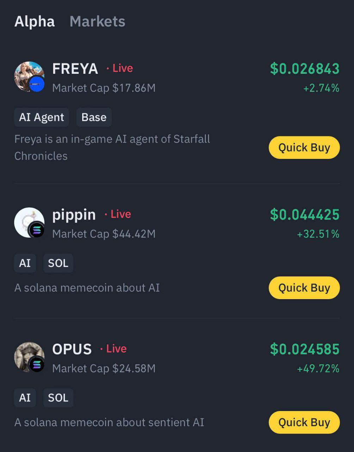Quick Buy the OPUS token

(x=304, y=422)
